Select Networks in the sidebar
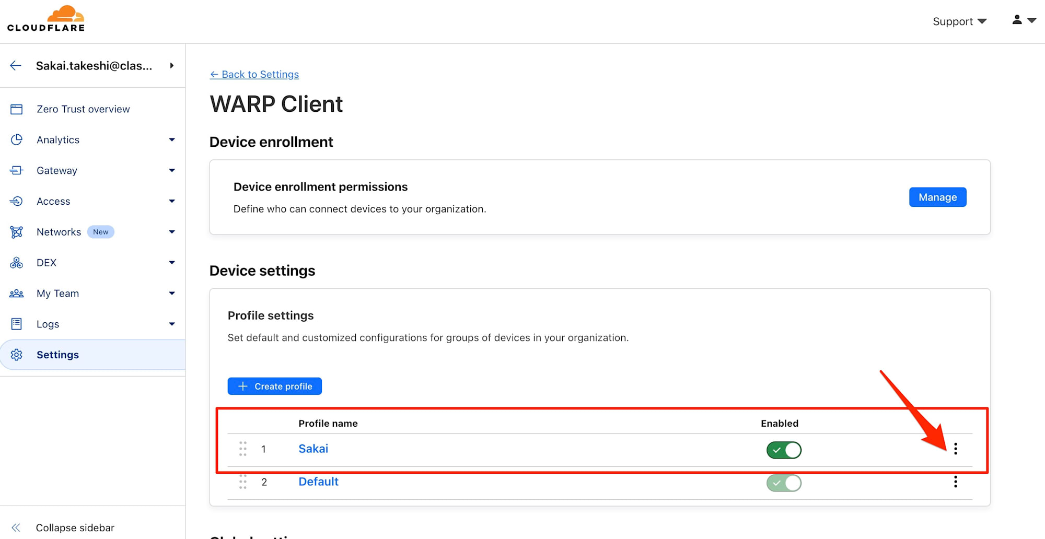1045x539 pixels. (59, 232)
